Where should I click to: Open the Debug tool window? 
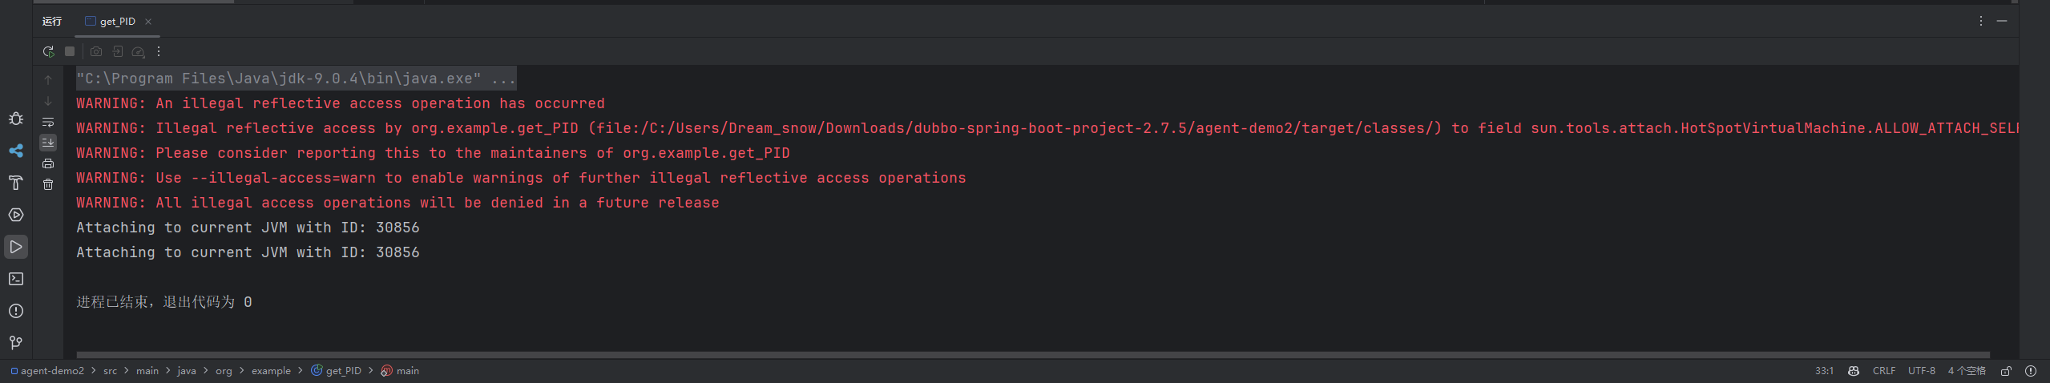pyautogui.click(x=16, y=119)
